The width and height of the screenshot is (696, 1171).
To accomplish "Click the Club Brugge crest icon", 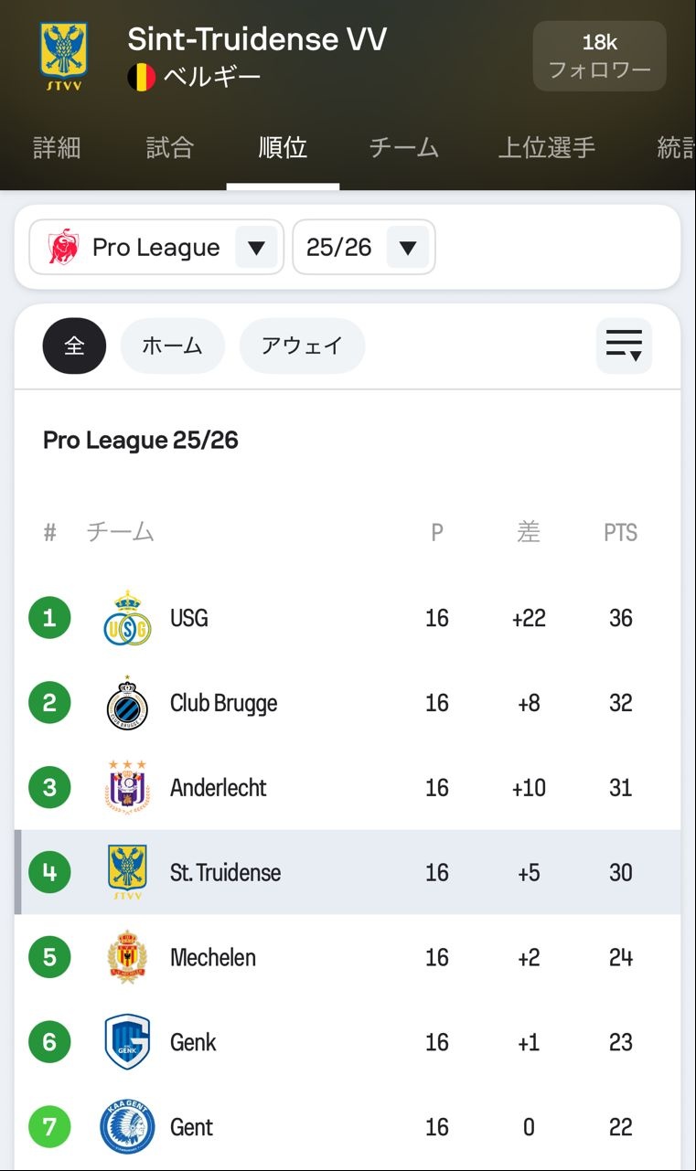I will (x=127, y=703).
